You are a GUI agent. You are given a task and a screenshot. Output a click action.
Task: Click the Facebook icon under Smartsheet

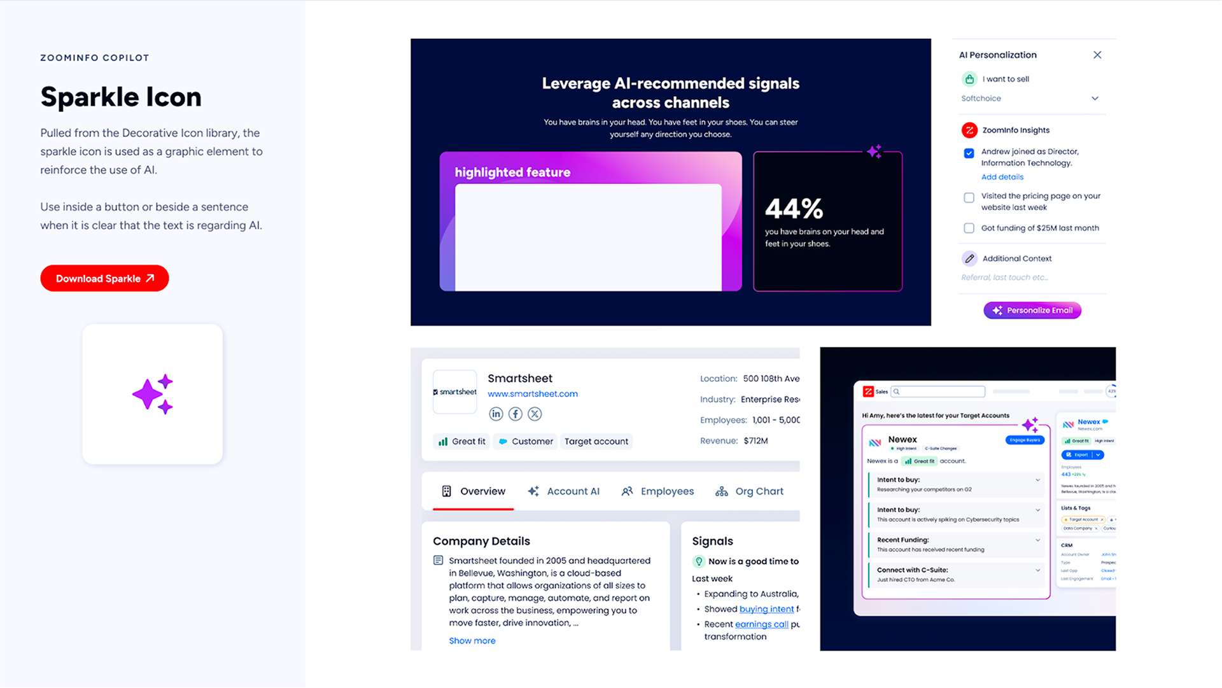pyautogui.click(x=516, y=414)
